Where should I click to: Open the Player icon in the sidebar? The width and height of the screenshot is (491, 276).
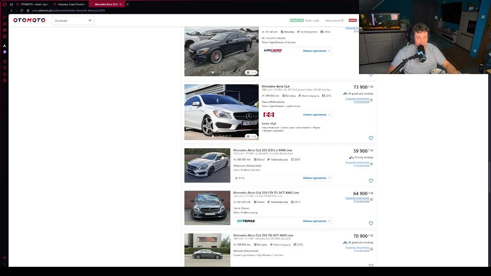[x=5, y=62]
